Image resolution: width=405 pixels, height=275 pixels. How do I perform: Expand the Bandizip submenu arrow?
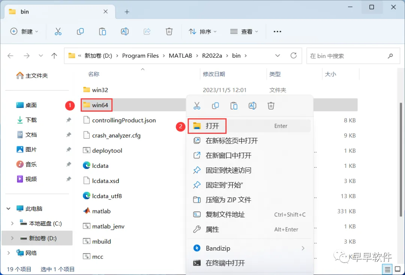[303, 248]
